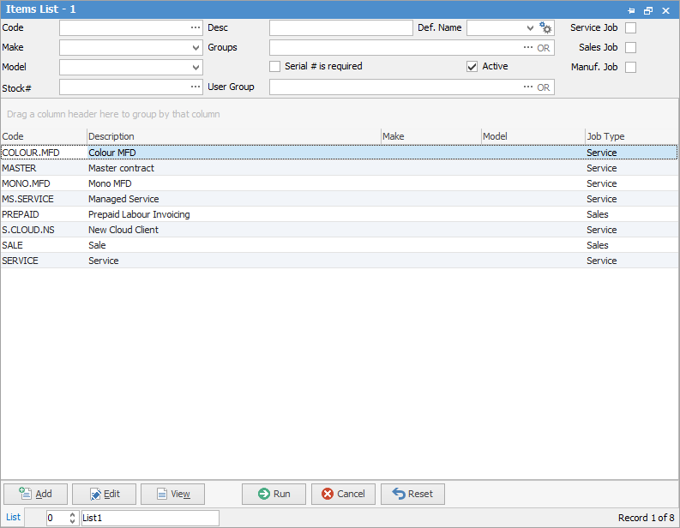The height and width of the screenshot is (528, 680).
Task: Click the Add button
Action: [35, 494]
